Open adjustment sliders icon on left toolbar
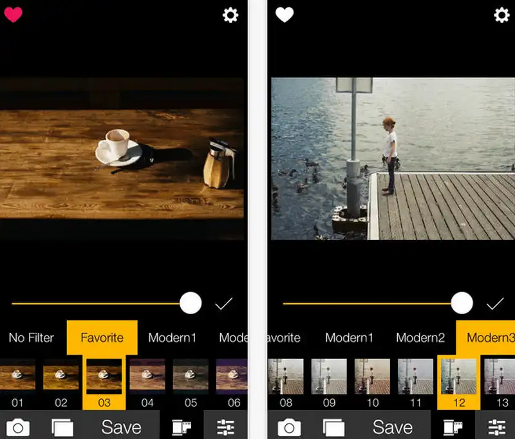Image resolution: width=515 pixels, height=439 pixels. [225, 427]
